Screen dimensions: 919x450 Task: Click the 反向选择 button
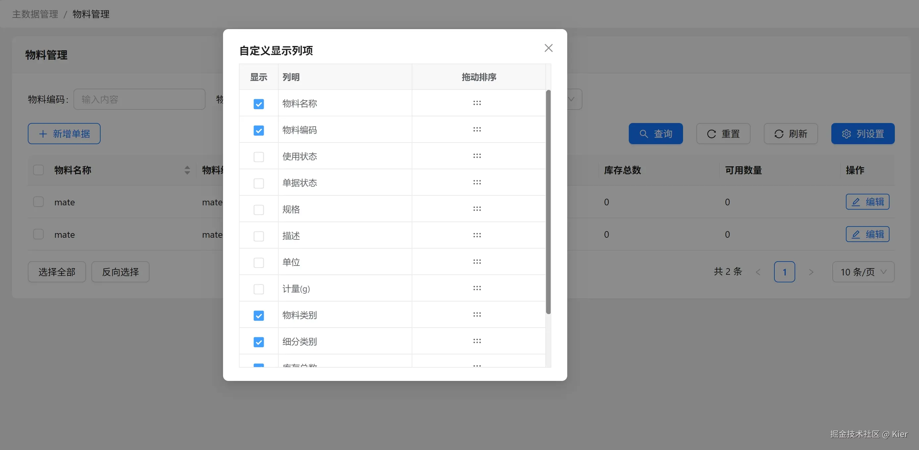click(120, 272)
